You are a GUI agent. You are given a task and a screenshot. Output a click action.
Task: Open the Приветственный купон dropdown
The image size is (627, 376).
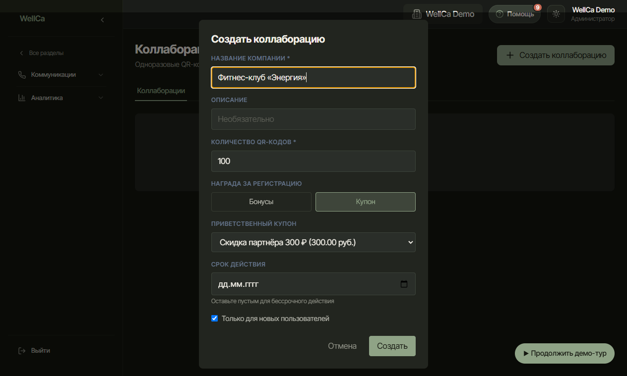pos(313,242)
